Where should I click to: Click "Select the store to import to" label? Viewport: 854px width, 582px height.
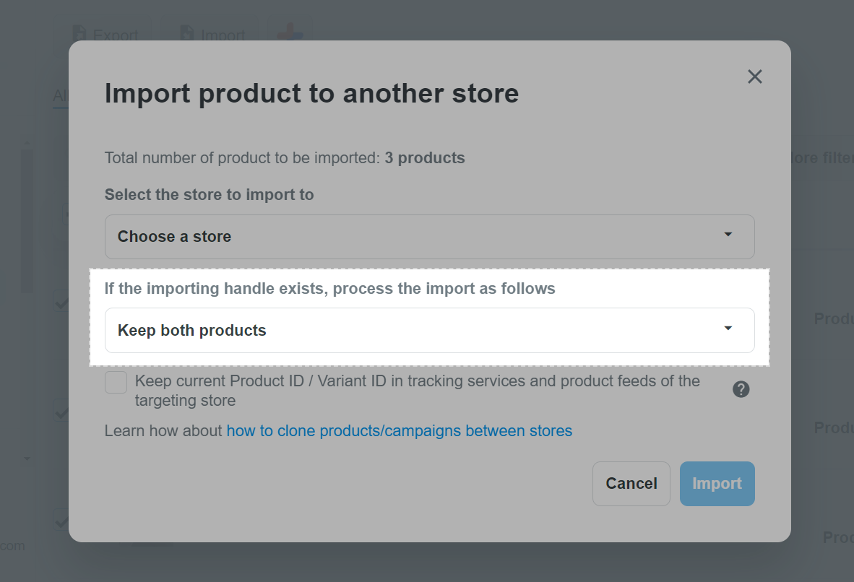coord(209,194)
